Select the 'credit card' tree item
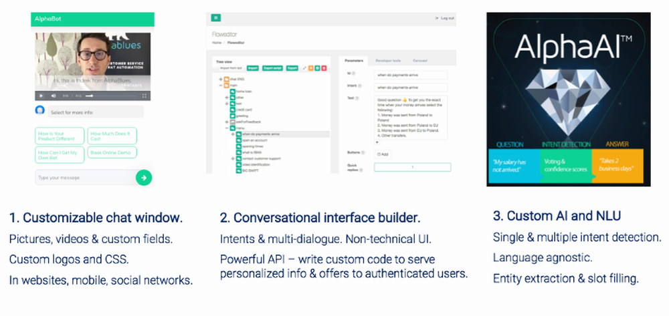Image resolution: width=669 pixels, height=316 pixels. [x=244, y=110]
